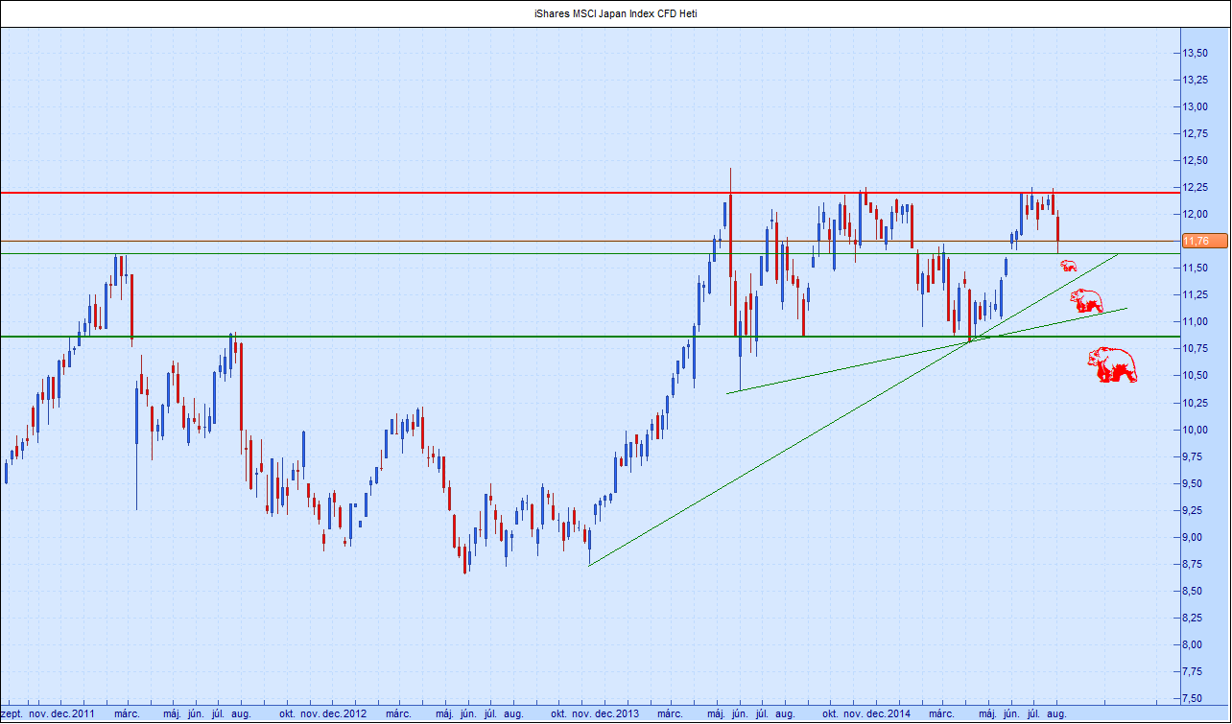
Task: Click the largest red bear icon
Action: tap(1111, 365)
